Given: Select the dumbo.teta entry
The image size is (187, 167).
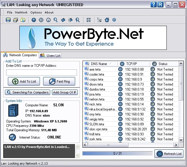Looking at the screenshot, I should tap(97, 89).
